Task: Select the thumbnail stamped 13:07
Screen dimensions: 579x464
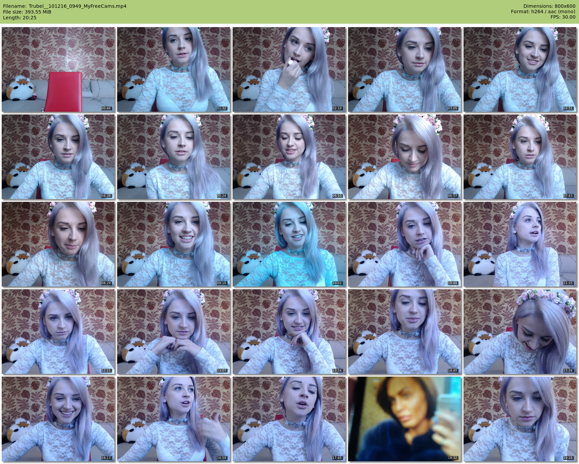Action: [x=174, y=332]
